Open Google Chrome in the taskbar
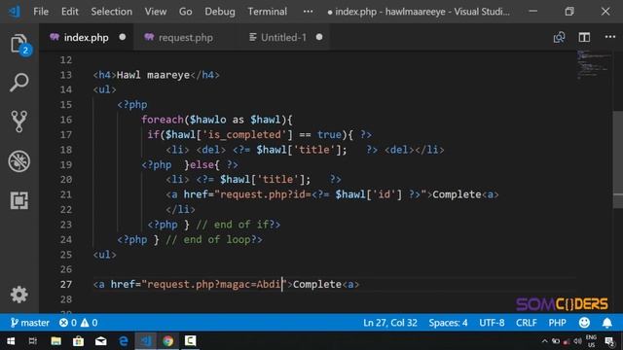 click(x=167, y=341)
